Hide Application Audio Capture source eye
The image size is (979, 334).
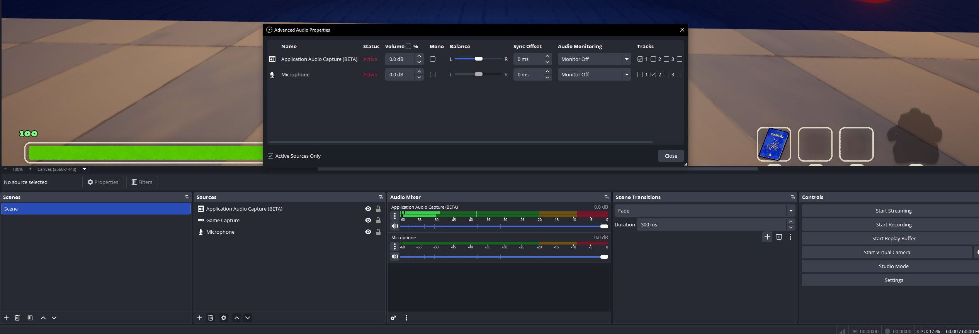[368, 209]
